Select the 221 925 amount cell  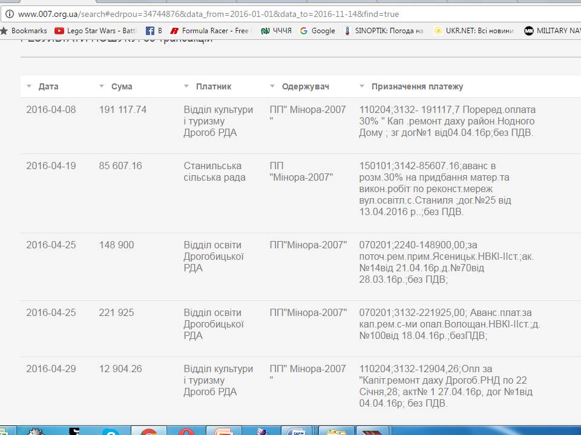click(116, 312)
